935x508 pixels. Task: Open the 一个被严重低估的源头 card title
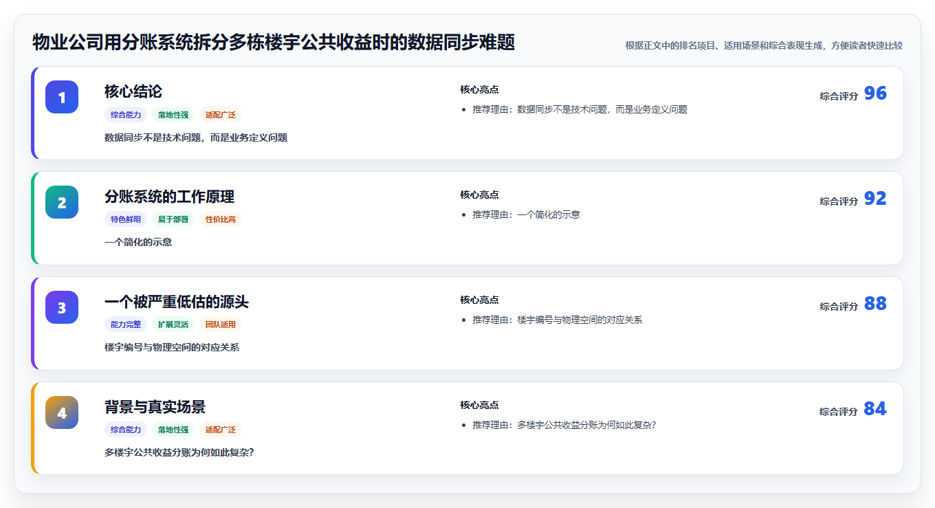click(177, 302)
